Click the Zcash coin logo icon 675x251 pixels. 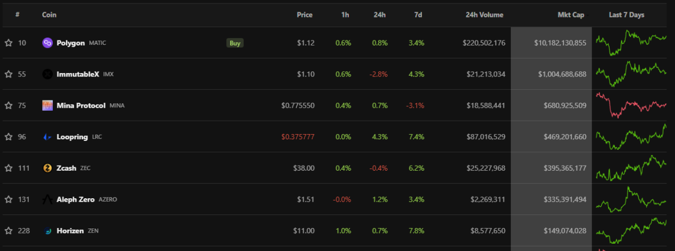coord(48,168)
